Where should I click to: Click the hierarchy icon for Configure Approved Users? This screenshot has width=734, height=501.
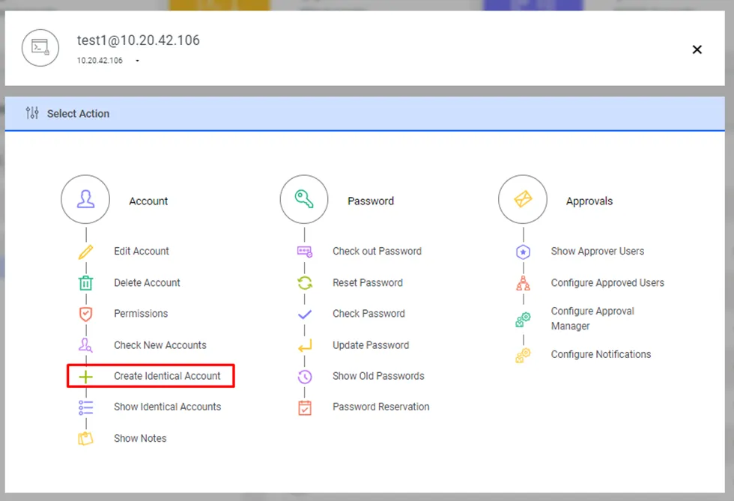tap(523, 283)
